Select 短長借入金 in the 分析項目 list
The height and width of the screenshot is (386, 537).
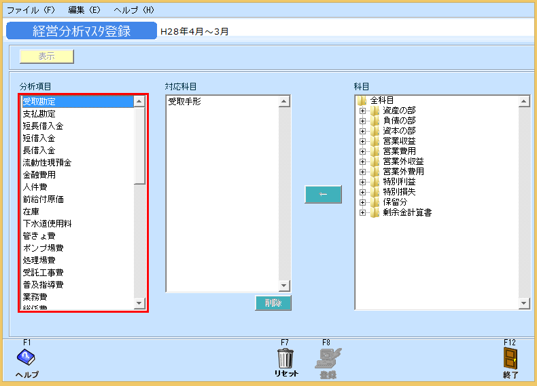77,126
